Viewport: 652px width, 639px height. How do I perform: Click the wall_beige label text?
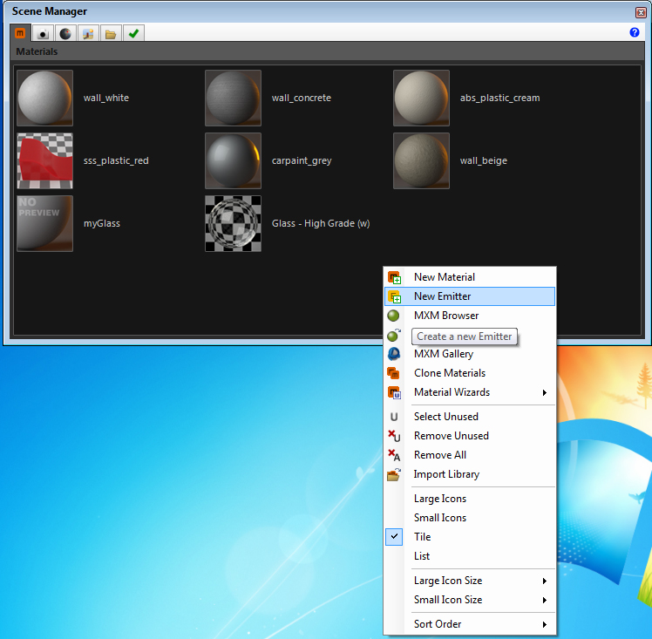click(x=484, y=161)
